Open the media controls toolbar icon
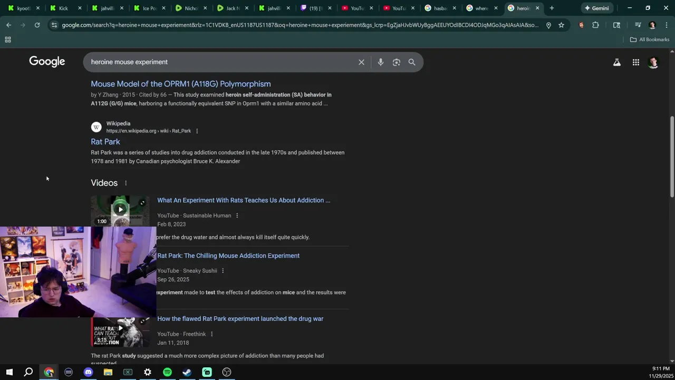 [x=638, y=25]
